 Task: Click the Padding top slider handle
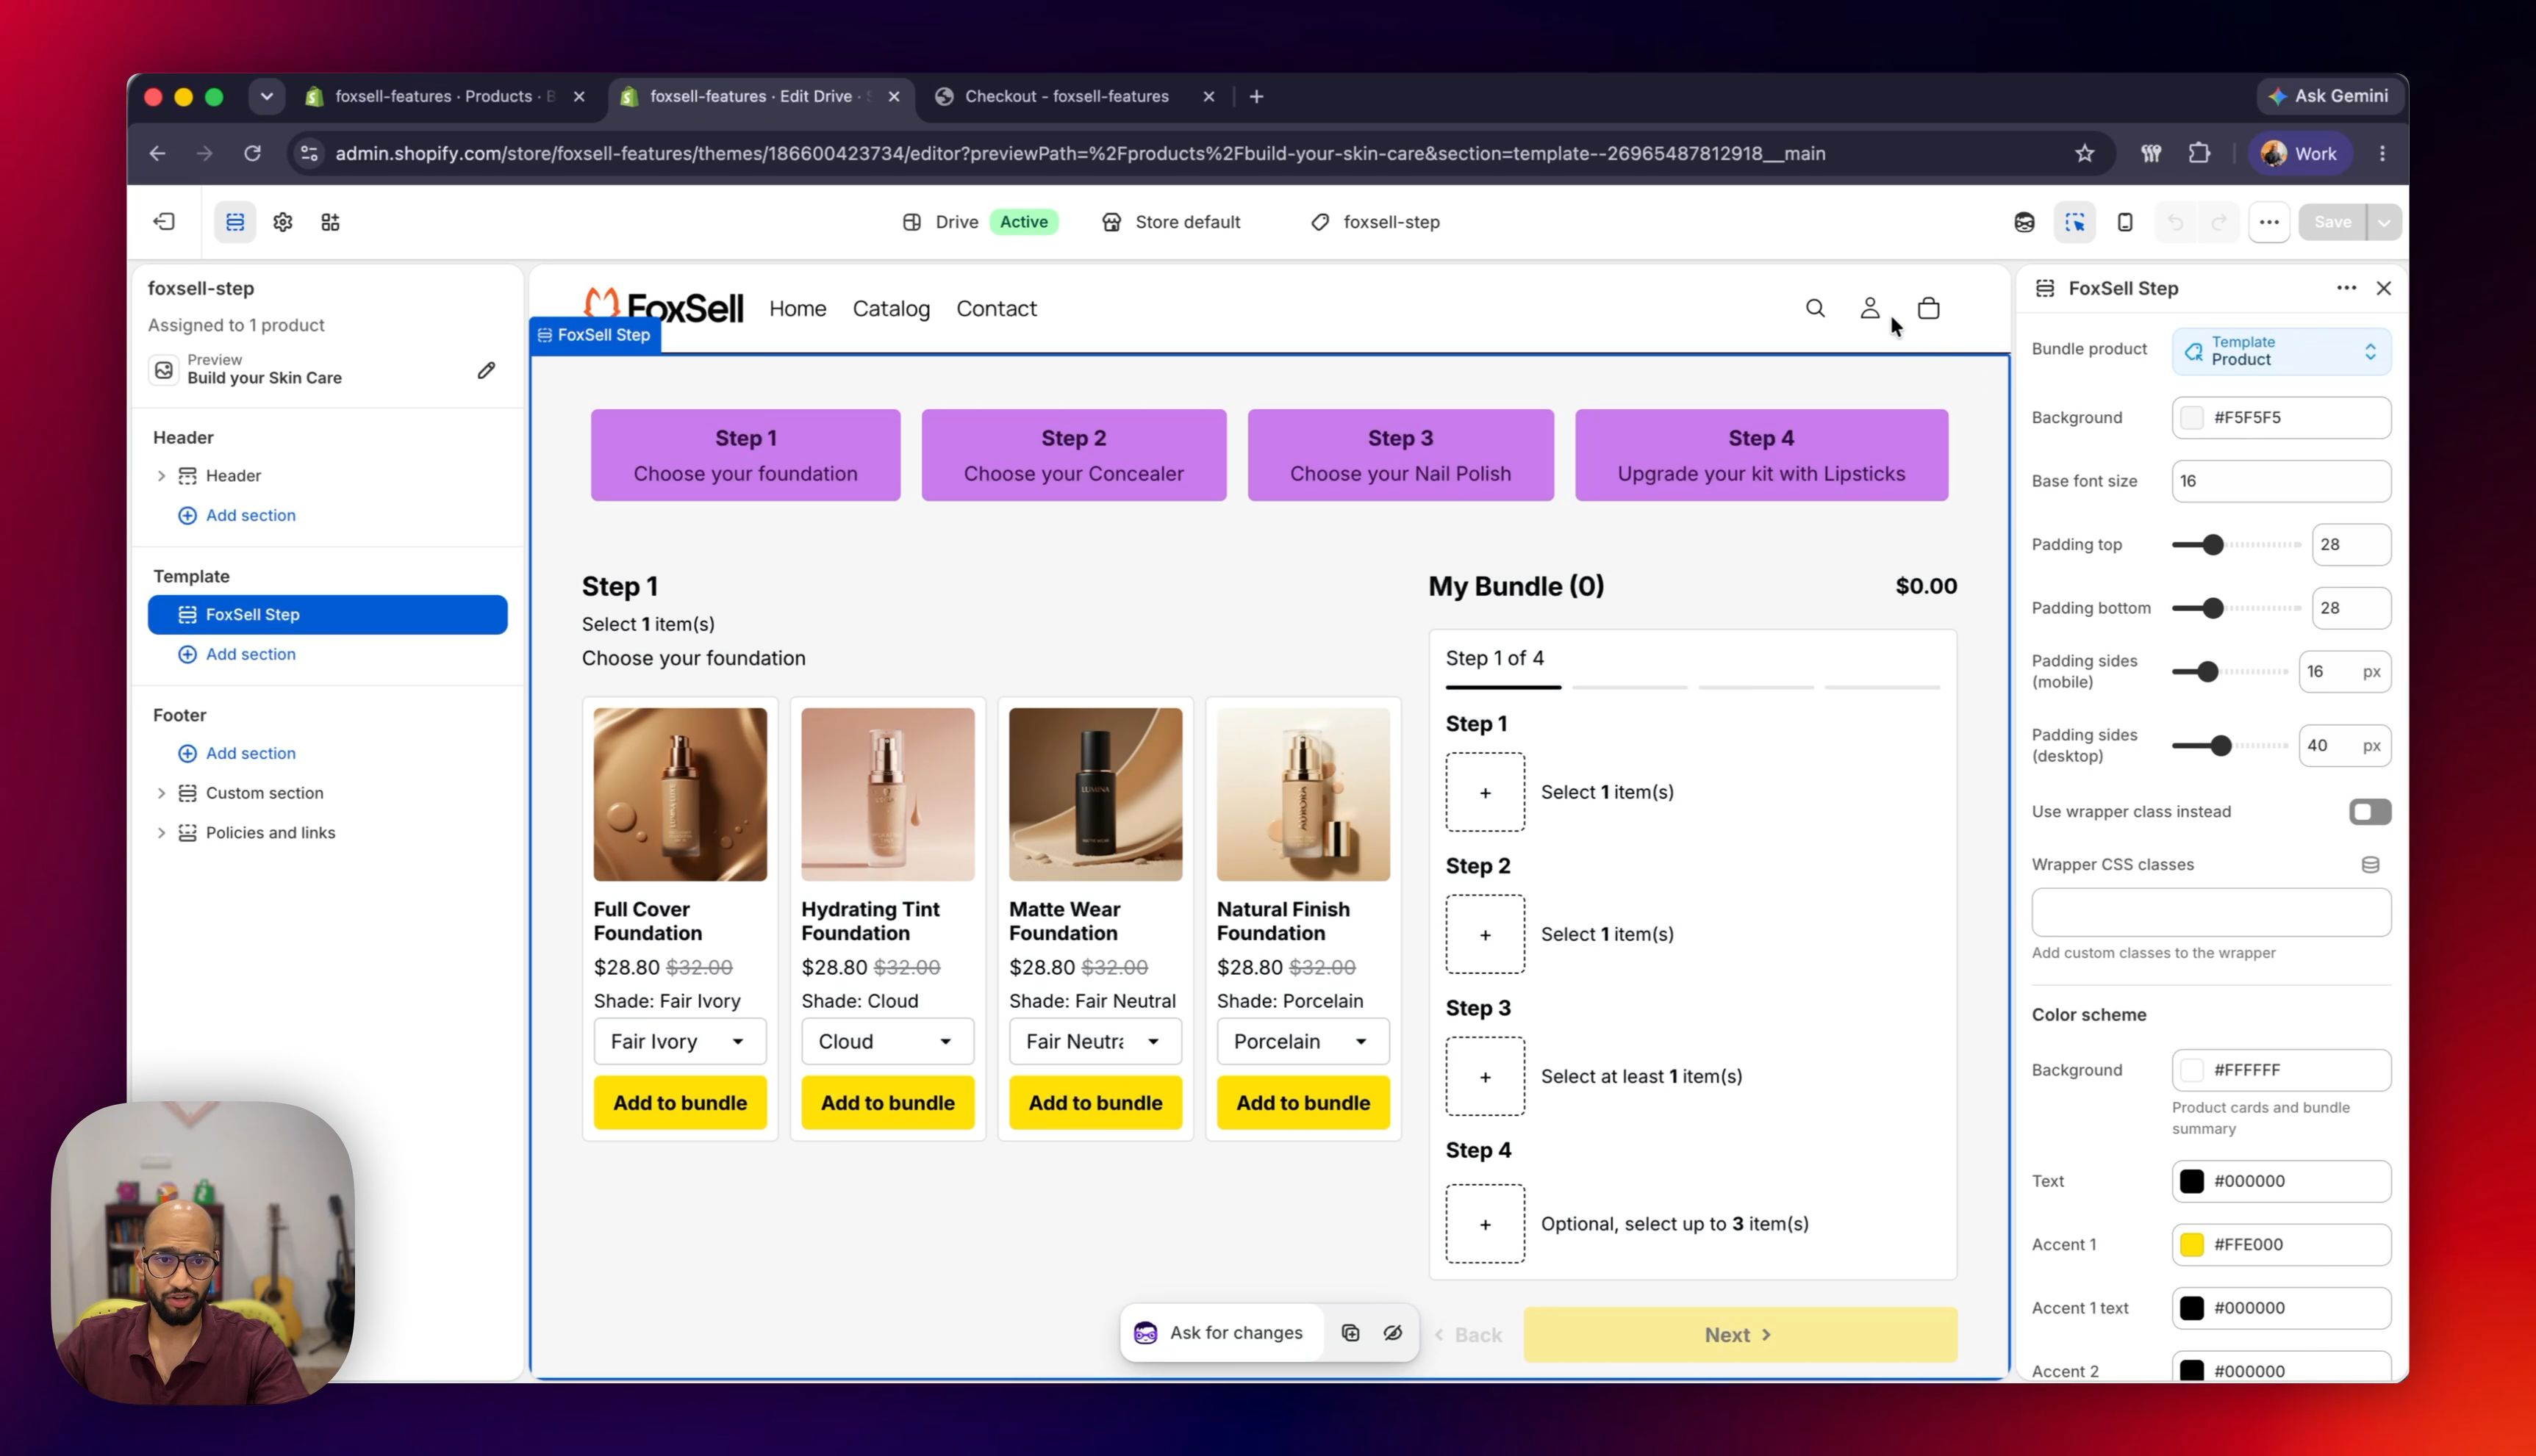(2213, 545)
